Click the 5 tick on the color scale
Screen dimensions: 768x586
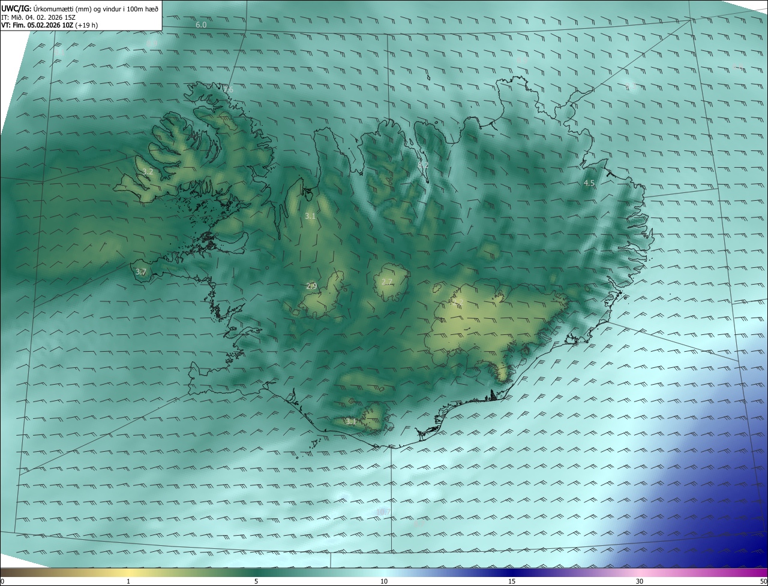point(256,581)
